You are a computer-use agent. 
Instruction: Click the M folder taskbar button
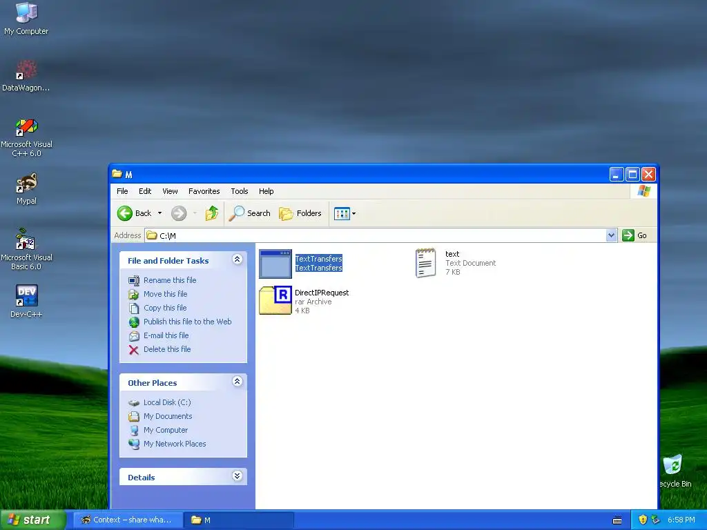(x=239, y=520)
